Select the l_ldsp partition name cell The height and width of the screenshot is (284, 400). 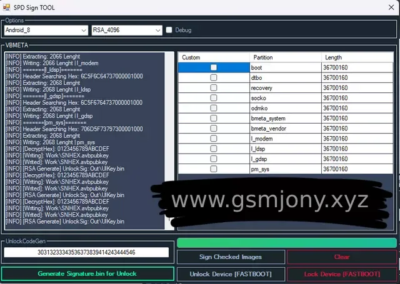pos(286,149)
